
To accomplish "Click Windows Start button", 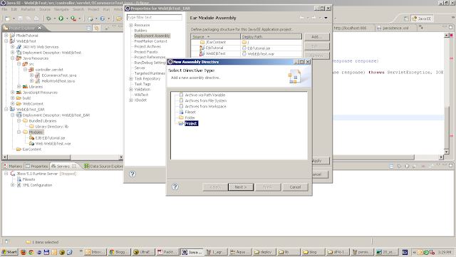I will click(9, 252).
